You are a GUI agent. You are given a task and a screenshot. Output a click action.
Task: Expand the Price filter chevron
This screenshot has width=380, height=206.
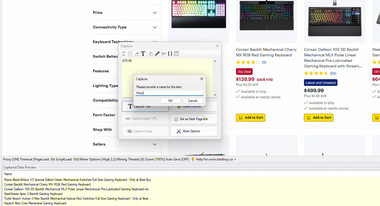pos(155,13)
